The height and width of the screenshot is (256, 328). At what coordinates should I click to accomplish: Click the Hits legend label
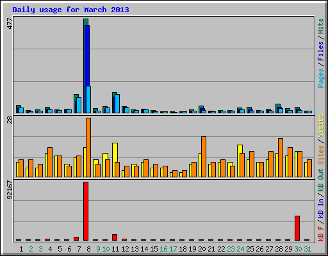pos(321,26)
